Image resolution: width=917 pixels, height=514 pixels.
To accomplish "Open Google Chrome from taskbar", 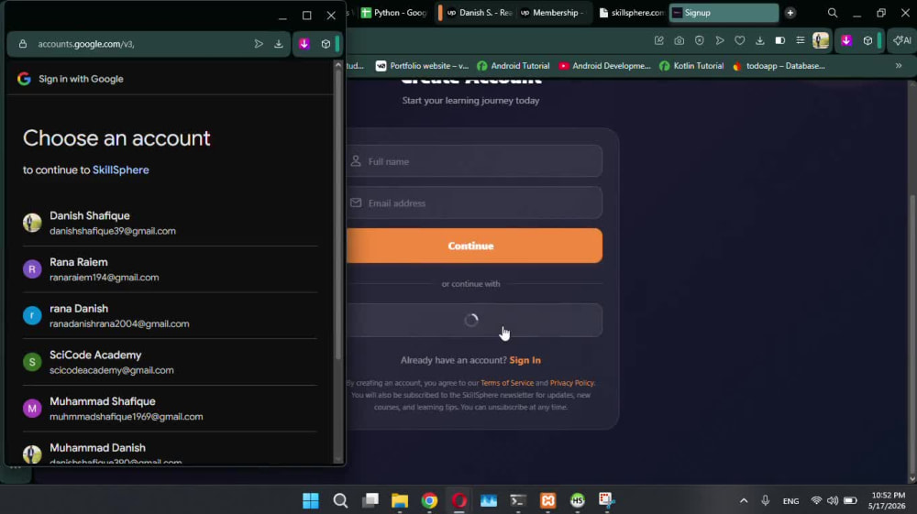I will tap(430, 500).
